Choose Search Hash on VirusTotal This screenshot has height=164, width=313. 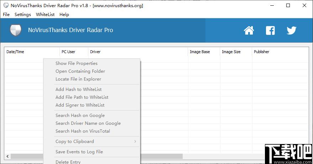pos(92,131)
